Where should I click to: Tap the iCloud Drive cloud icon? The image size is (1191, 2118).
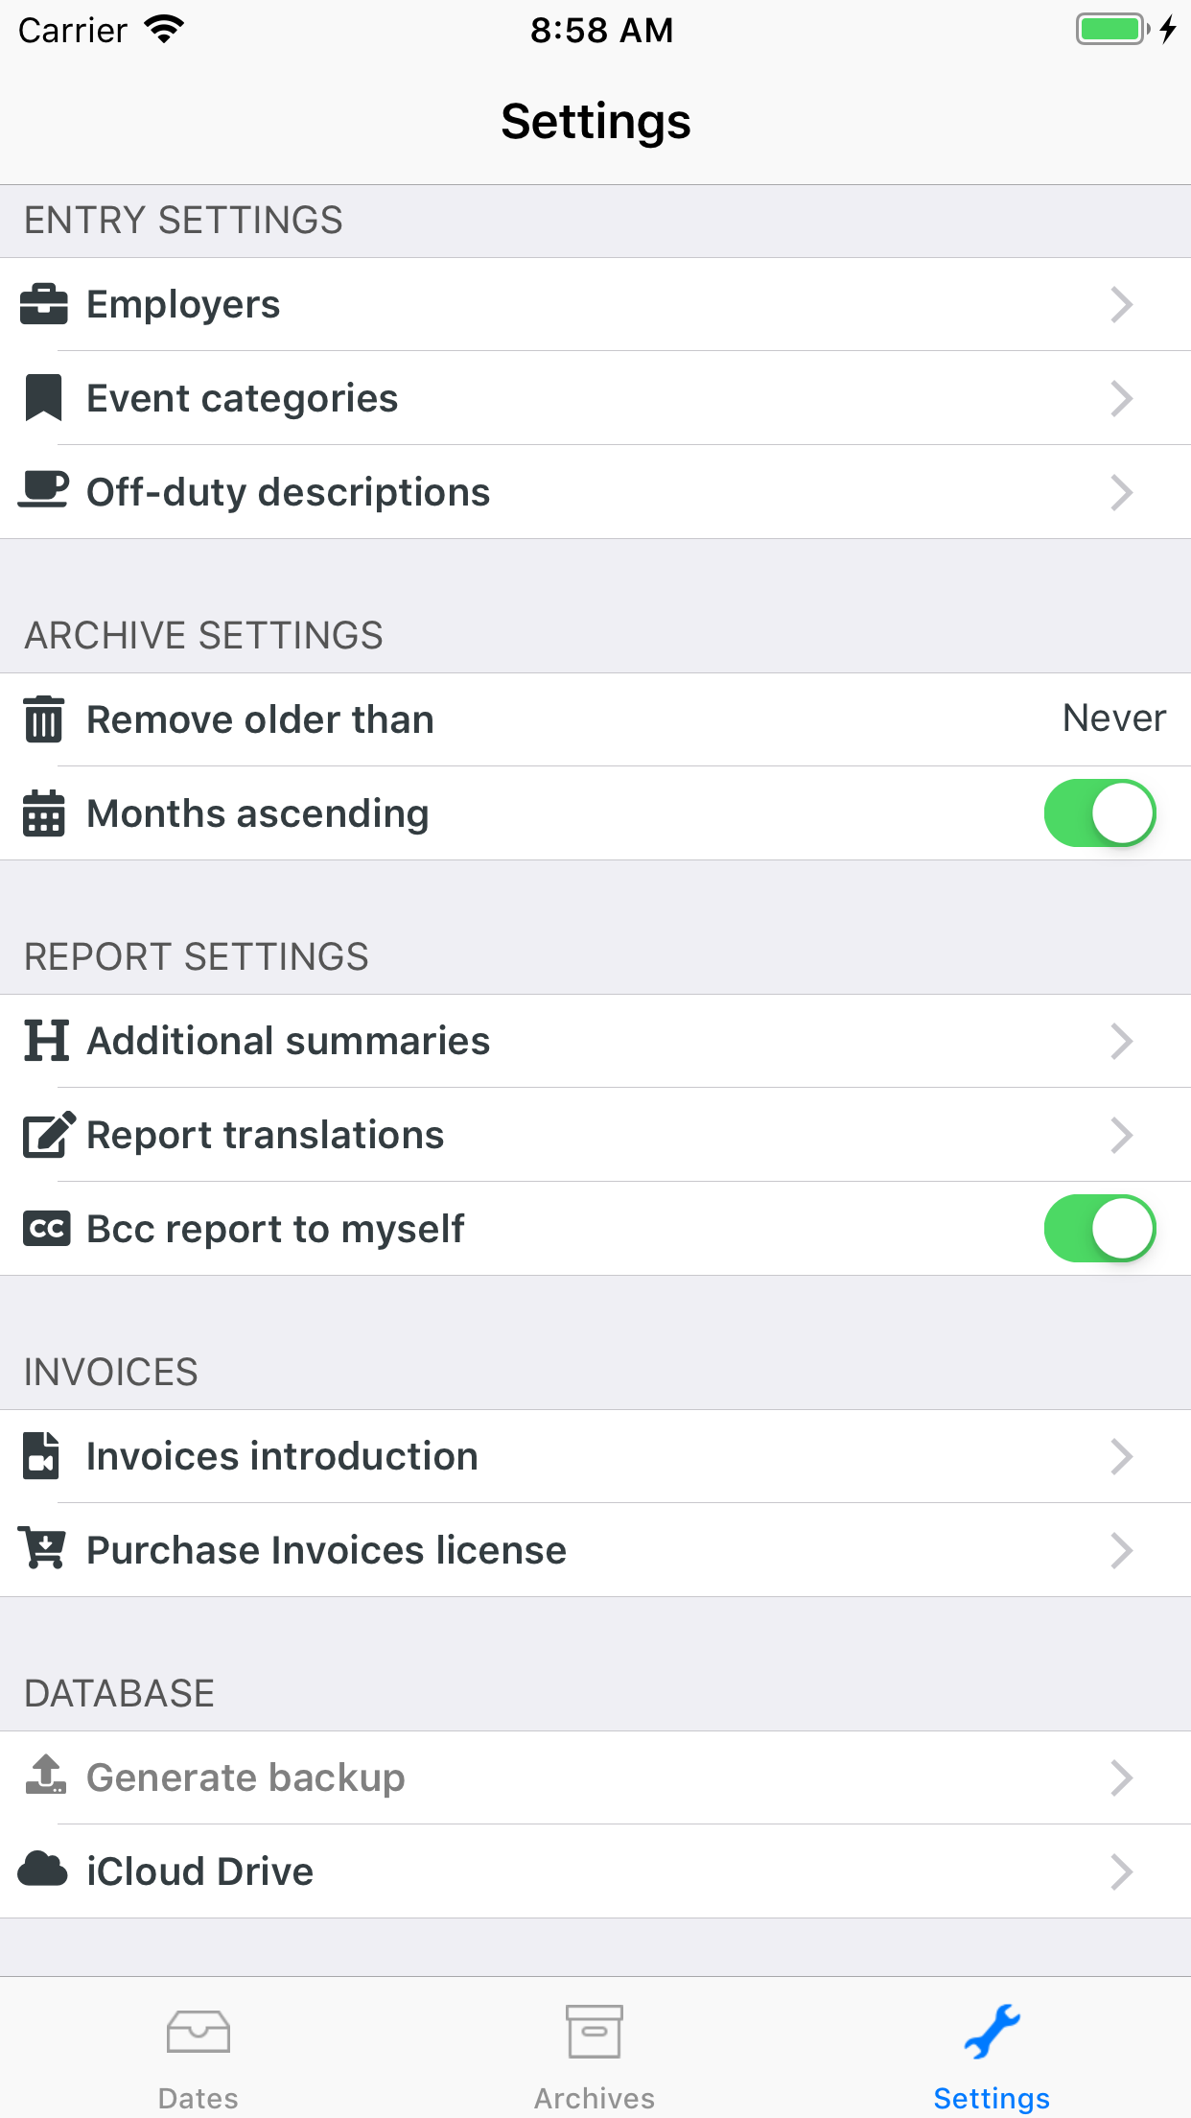pyautogui.click(x=44, y=1871)
